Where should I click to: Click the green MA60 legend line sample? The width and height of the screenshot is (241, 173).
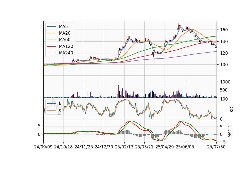click(x=51, y=40)
